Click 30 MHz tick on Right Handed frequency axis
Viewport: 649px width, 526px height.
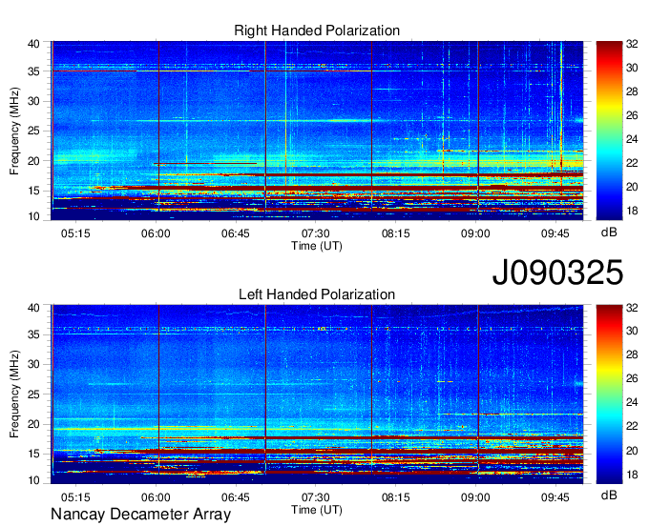click(x=33, y=101)
